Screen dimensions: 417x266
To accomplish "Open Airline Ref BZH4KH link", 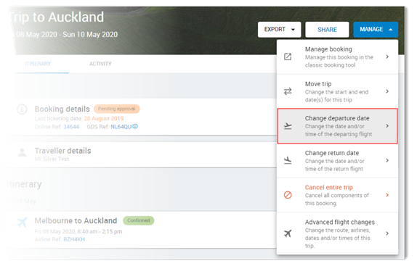I will pos(74,239).
